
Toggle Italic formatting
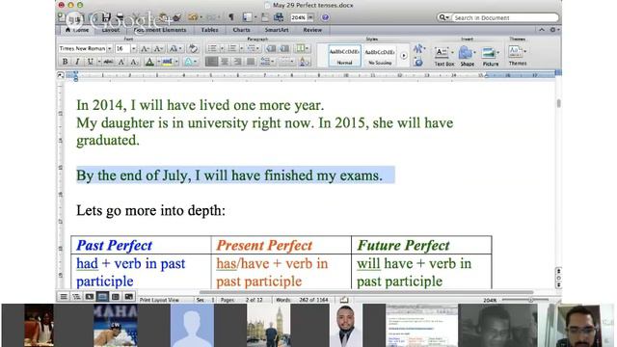click(x=77, y=62)
